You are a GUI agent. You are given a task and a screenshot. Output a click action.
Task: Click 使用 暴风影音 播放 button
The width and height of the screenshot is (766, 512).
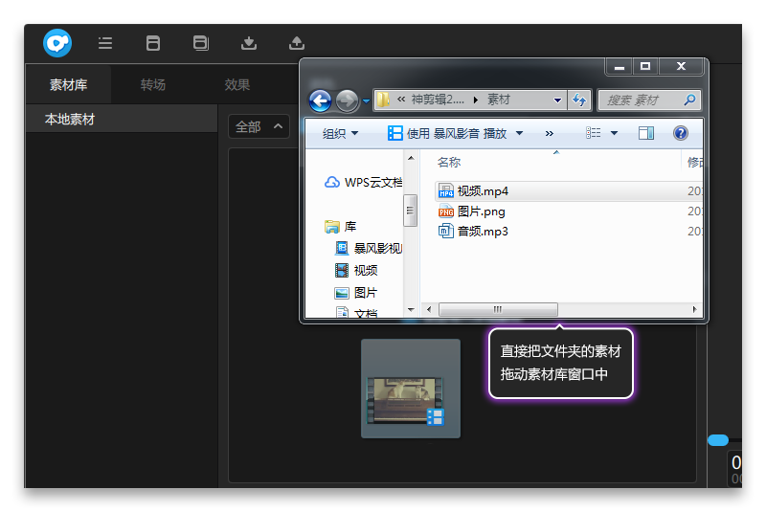(456, 133)
